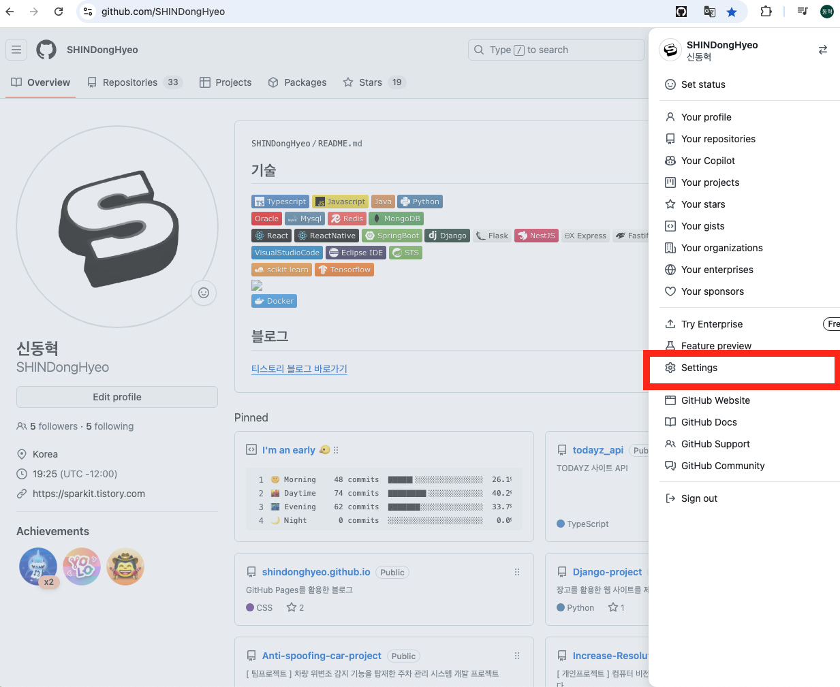Open Your Copilot menu item
This screenshot has width=840, height=687.
coord(749,161)
